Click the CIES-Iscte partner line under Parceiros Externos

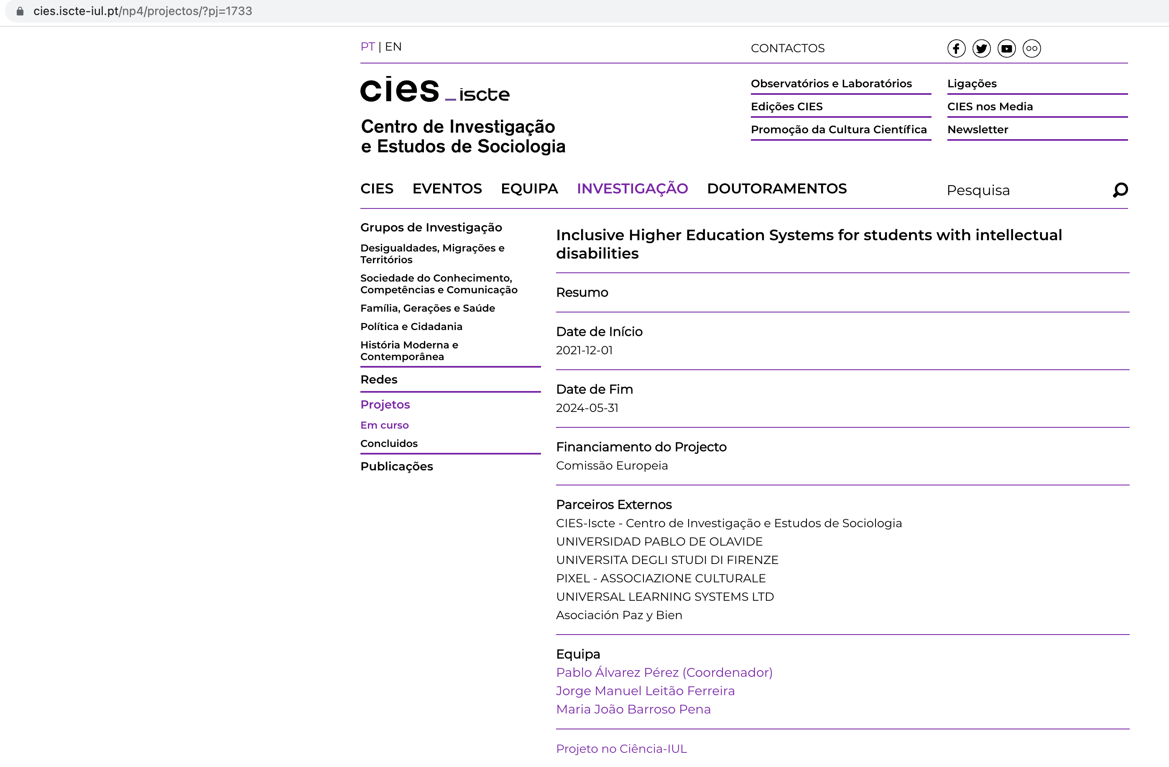coord(729,523)
